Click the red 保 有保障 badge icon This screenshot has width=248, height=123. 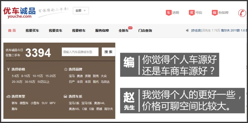point(215,13)
